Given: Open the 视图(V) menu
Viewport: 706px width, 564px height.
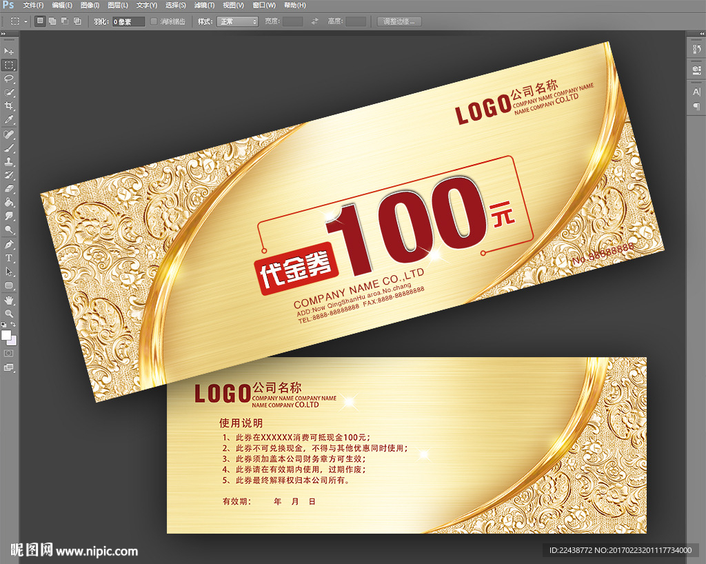Looking at the screenshot, I should [233, 6].
